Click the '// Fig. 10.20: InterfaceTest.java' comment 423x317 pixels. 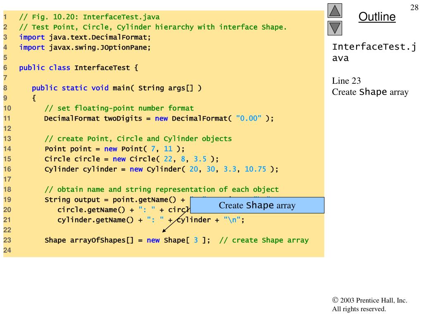click(x=89, y=17)
